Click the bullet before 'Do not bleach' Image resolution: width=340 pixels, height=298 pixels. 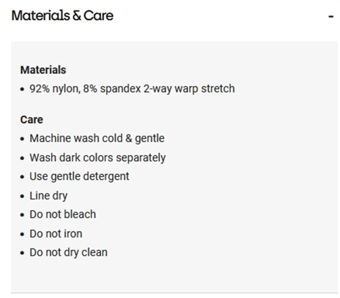pos(22,215)
